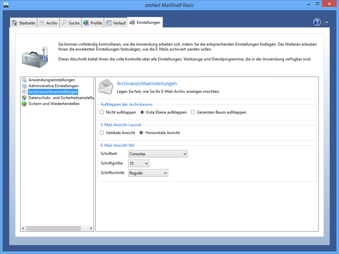This screenshot has height=254, width=339.
Task: Choose Vertikale Ansicht layout
Action: click(102, 133)
